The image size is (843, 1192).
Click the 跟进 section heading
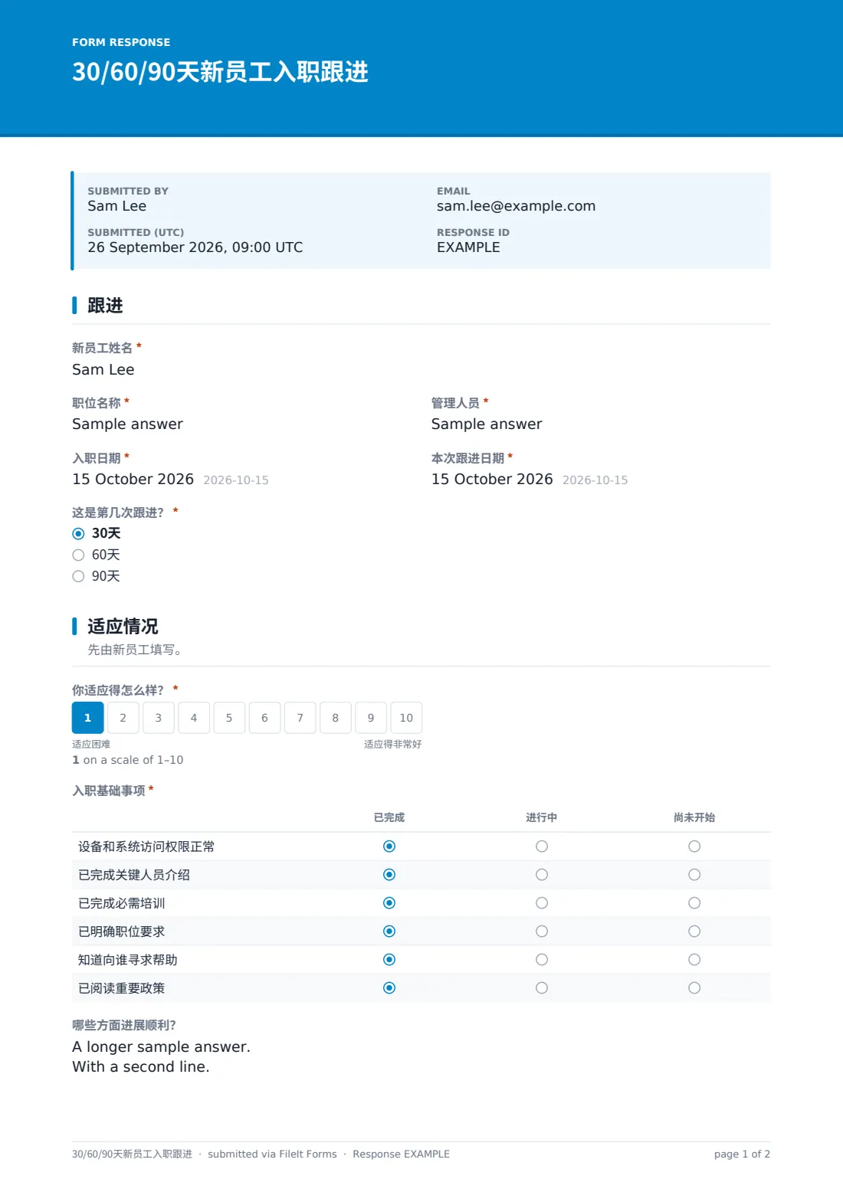pos(105,306)
